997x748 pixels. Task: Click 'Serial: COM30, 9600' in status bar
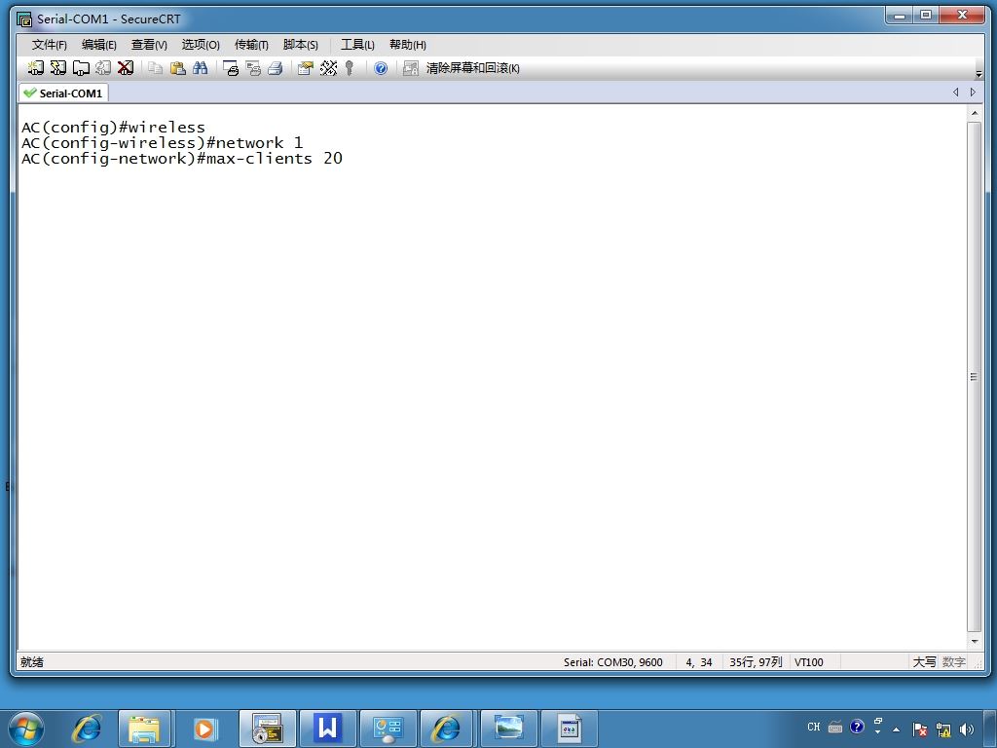pos(613,662)
